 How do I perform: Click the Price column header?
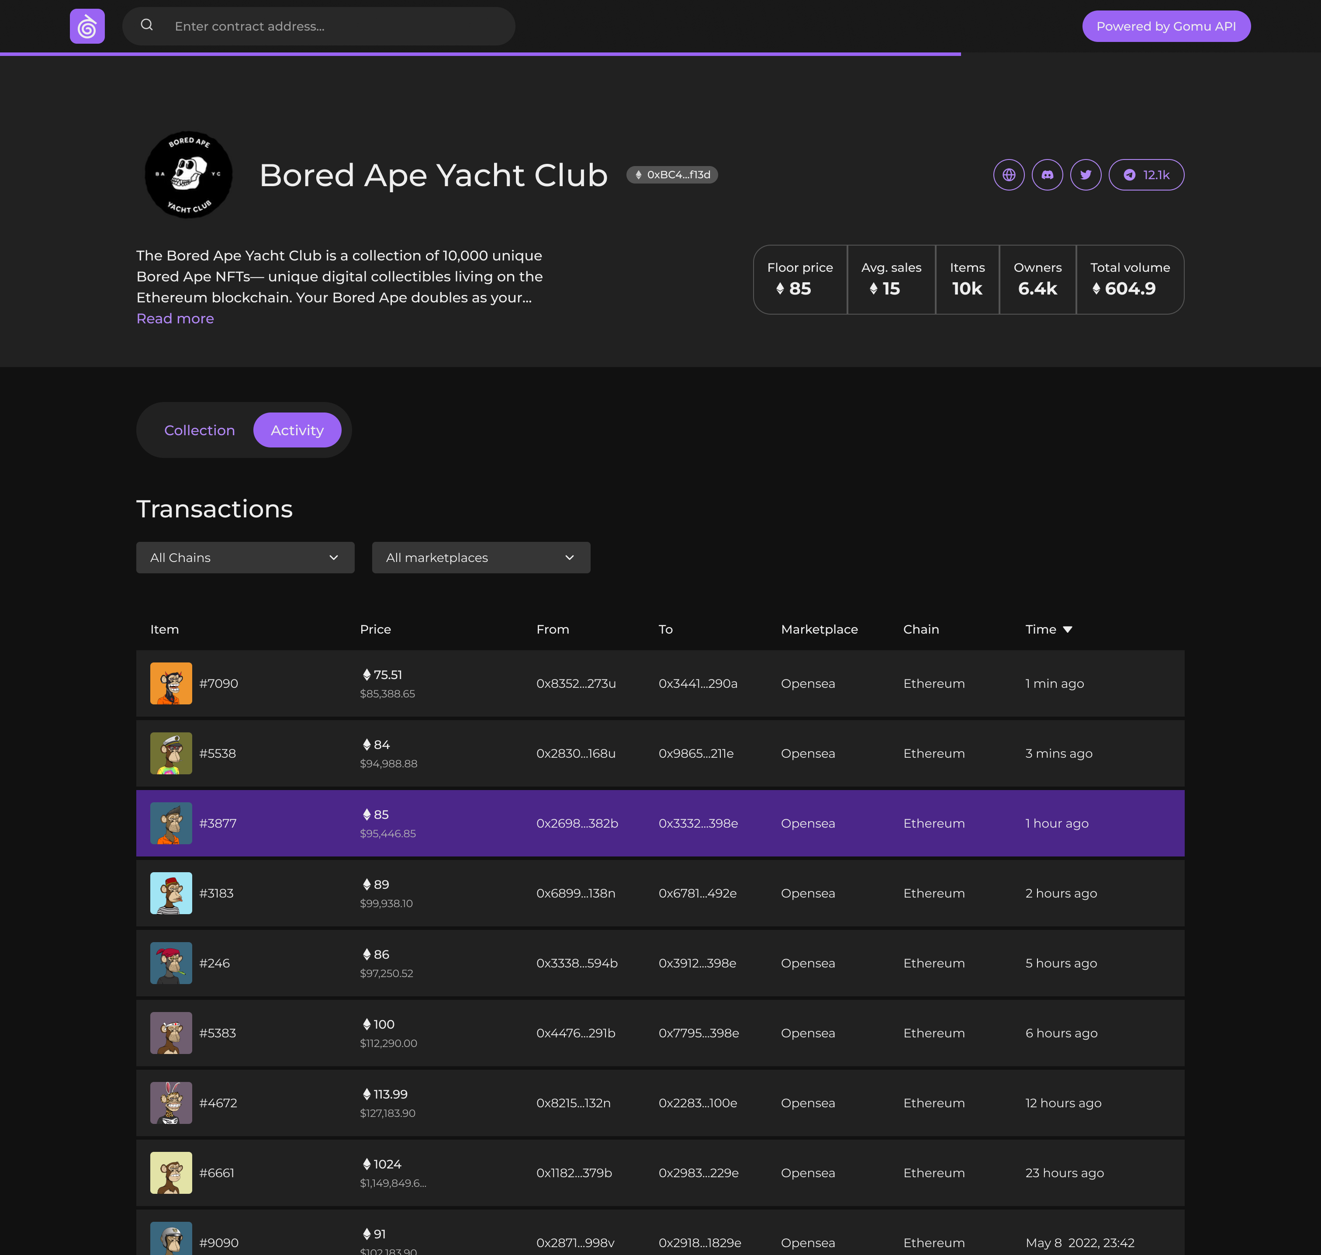tap(375, 630)
